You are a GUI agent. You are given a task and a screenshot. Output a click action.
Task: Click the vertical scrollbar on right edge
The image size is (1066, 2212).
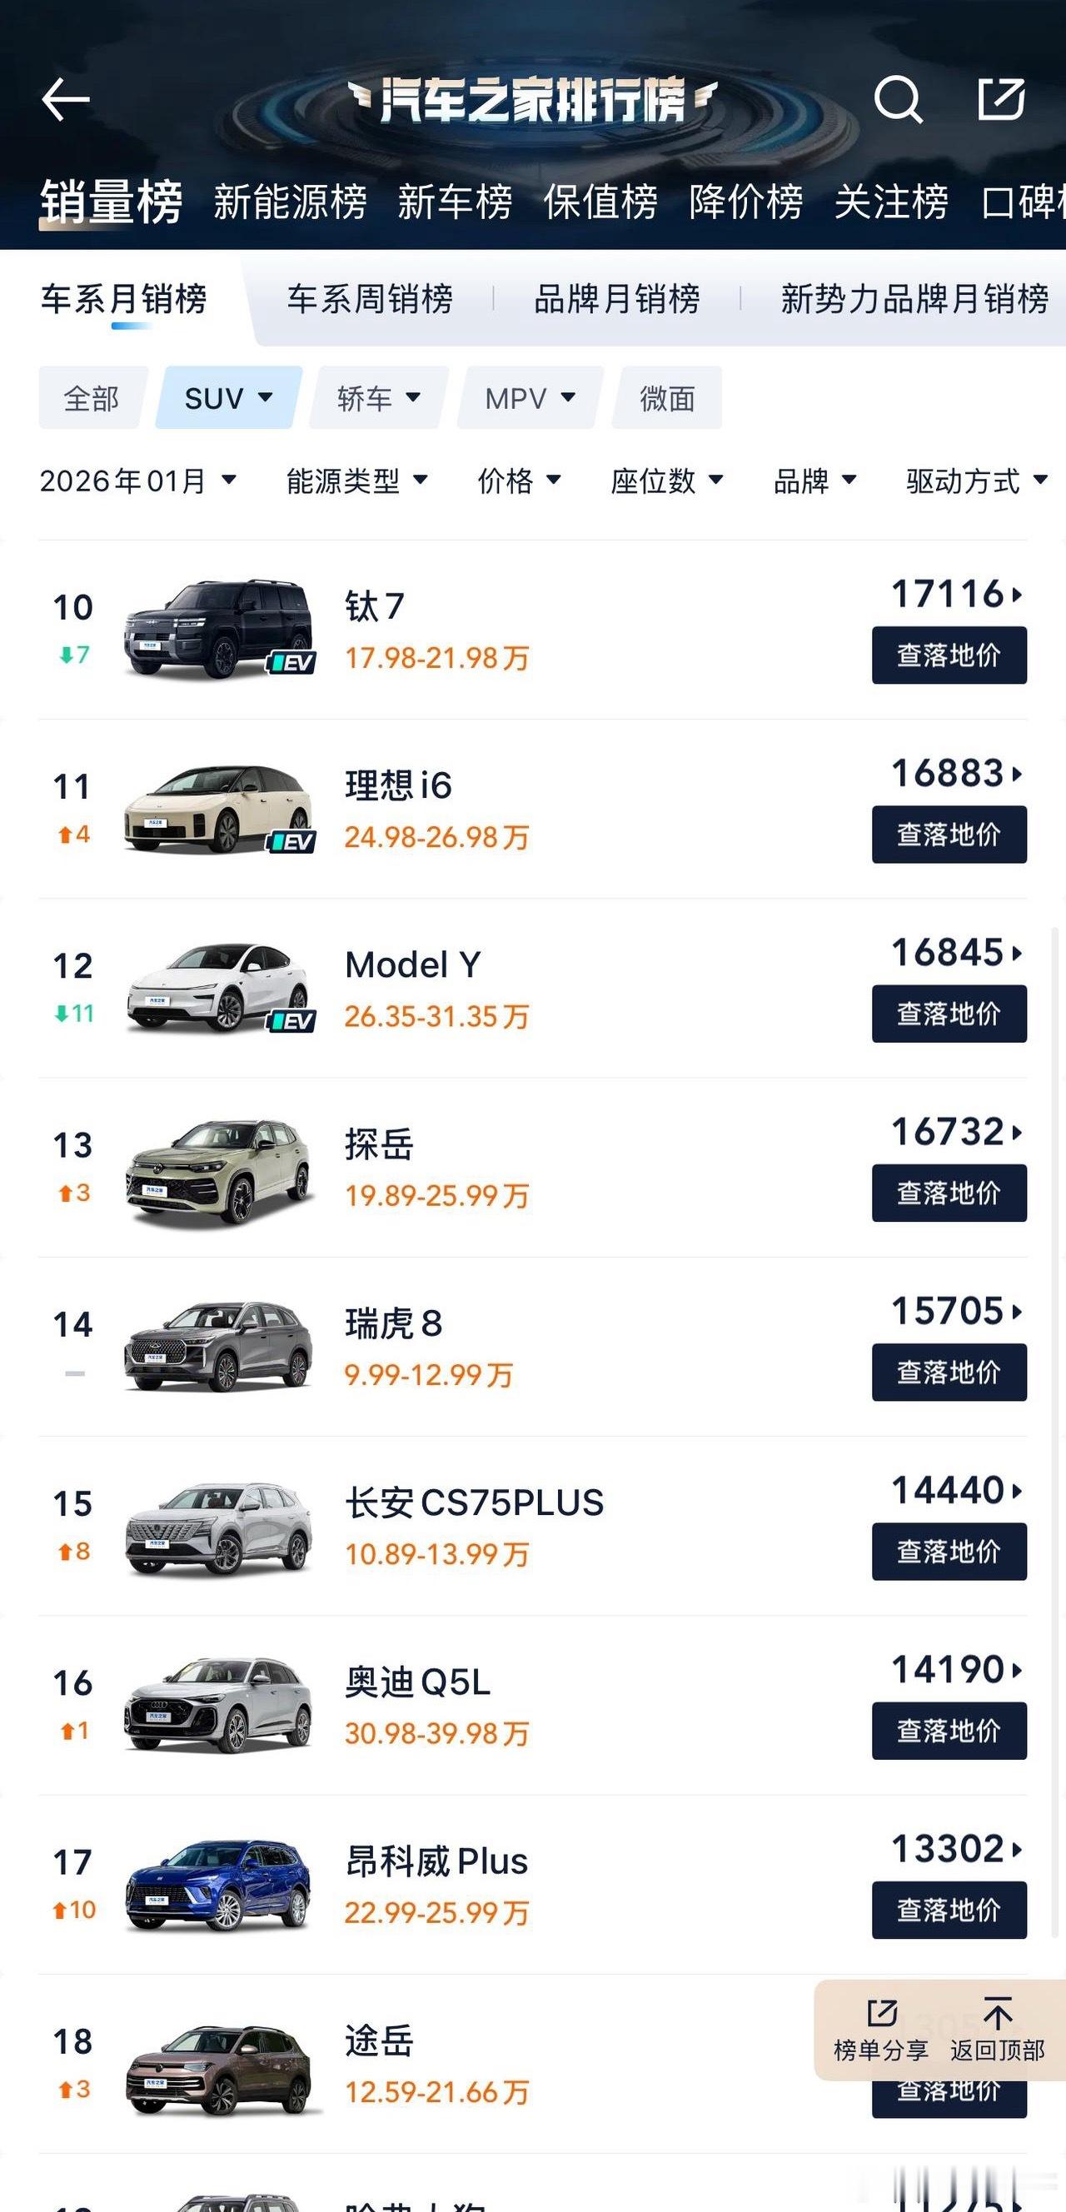tap(1056, 1432)
